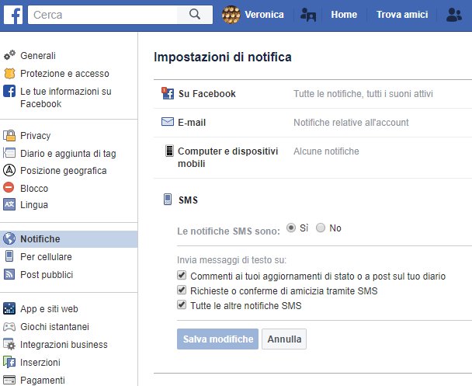Open Veronica's profile picture
Image resolution: width=472 pixels, height=386 pixels.
pyautogui.click(x=231, y=15)
